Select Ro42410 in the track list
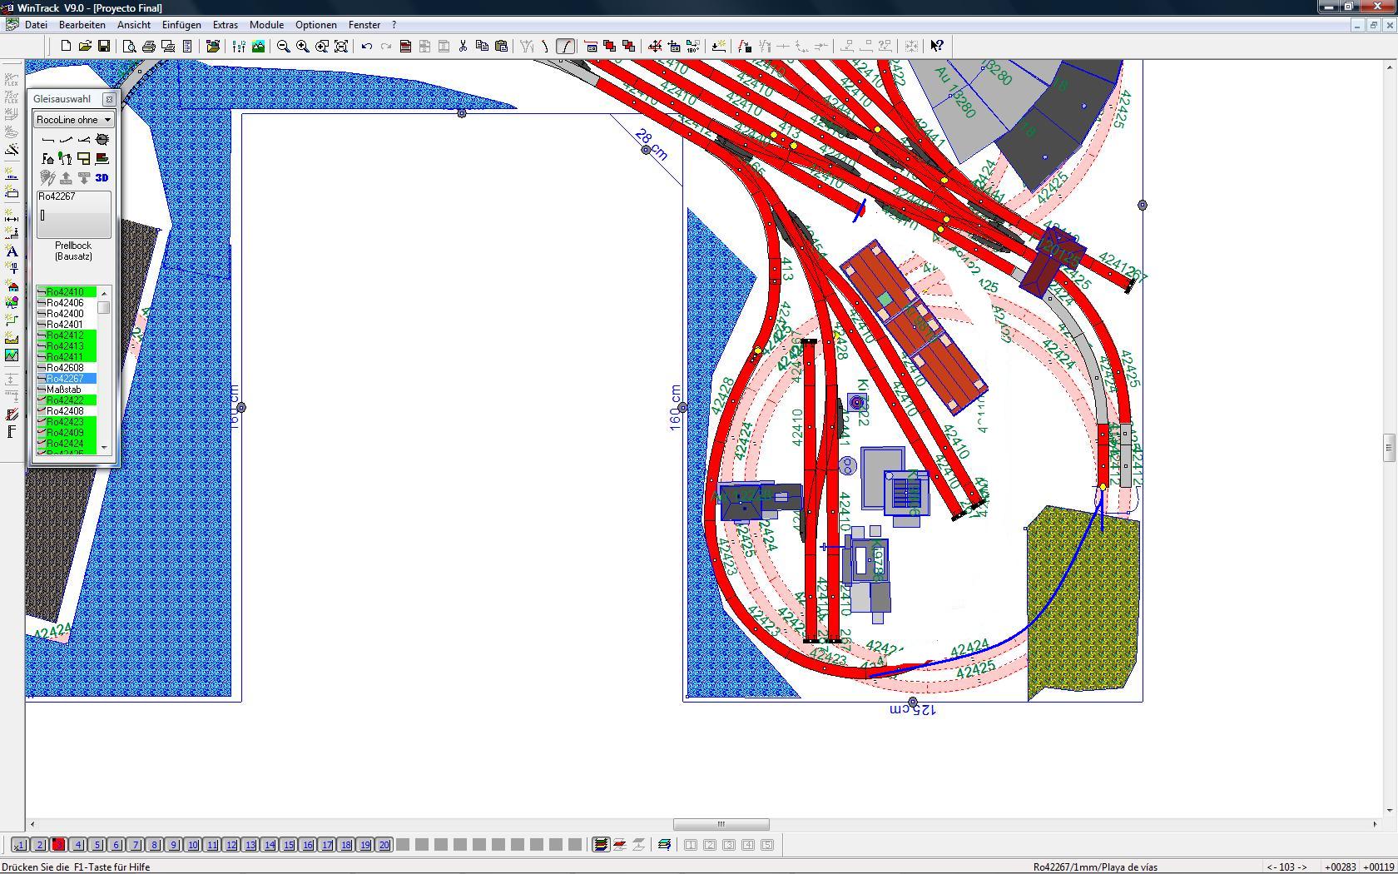This screenshot has width=1398, height=874. click(x=67, y=292)
